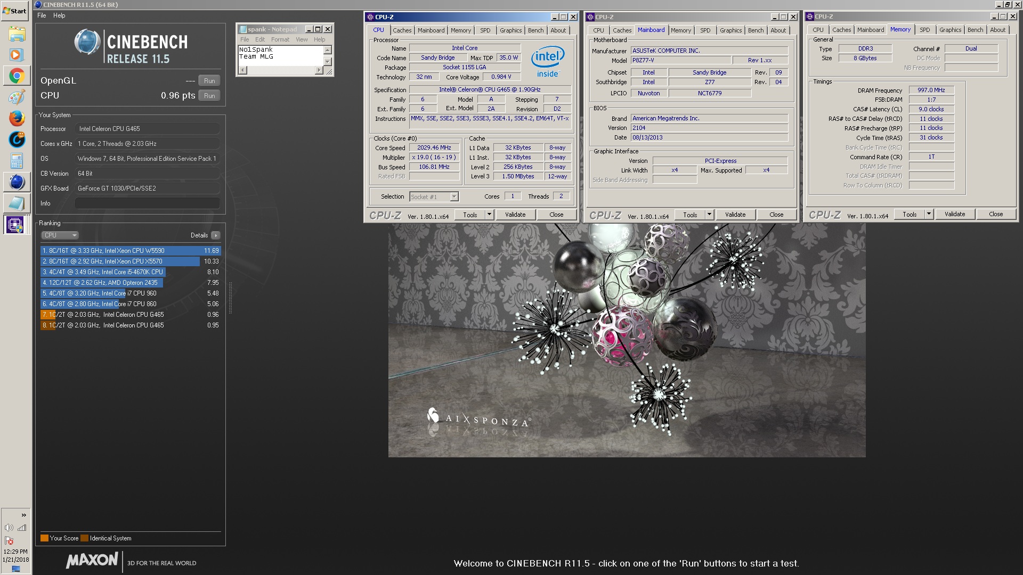
Task: Click the Show Desktop icon
Action: click(16, 569)
